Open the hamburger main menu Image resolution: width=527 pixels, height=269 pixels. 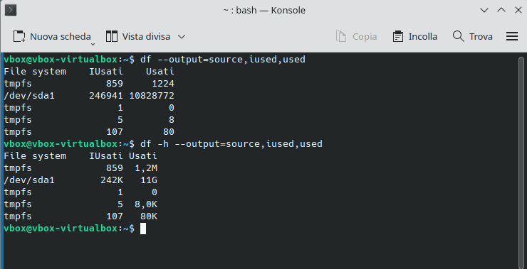(512, 36)
